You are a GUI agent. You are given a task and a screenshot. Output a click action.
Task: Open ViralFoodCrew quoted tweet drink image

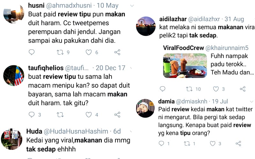[185, 66]
